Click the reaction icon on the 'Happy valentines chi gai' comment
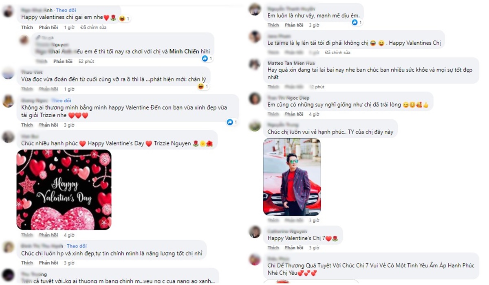The width and height of the screenshot is (489, 285). (122, 19)
